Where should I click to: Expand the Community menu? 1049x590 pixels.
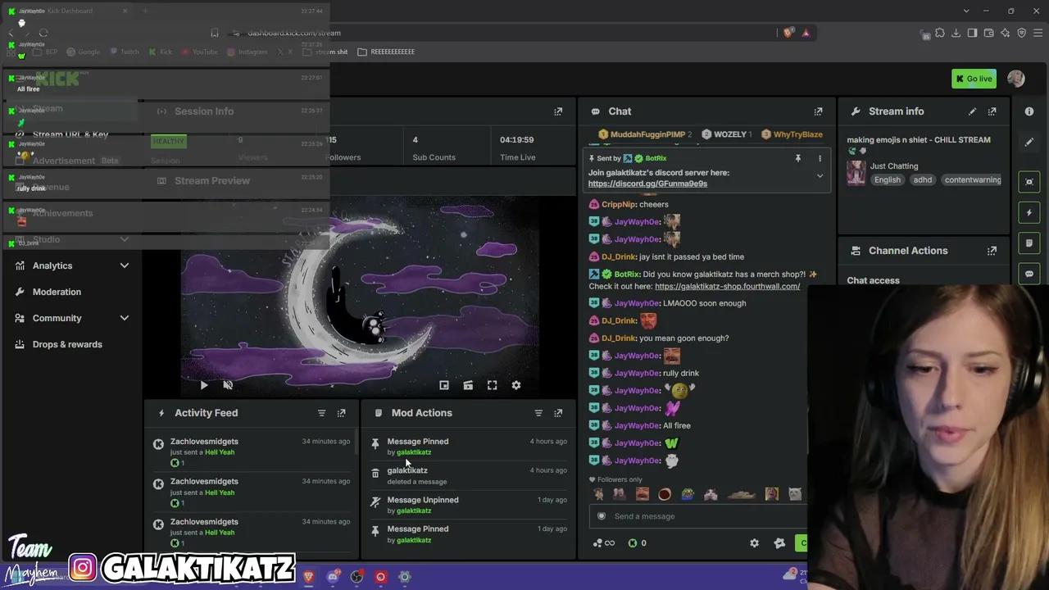pyautogui.click(x=125, y=318)
